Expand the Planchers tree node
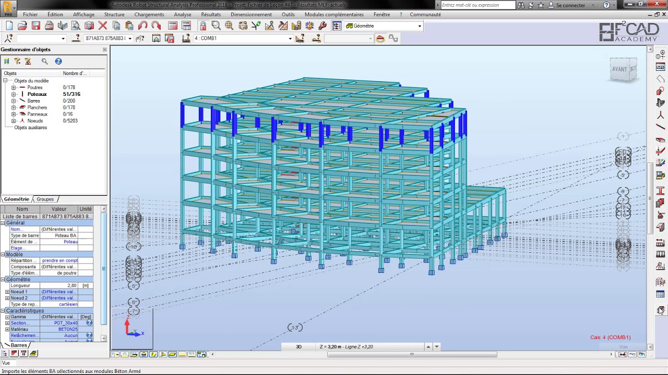The image size is (668, 375). [x=14, y=108]
